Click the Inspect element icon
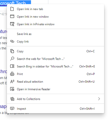This screenshot has width=111, height=123. coord(12,109)
